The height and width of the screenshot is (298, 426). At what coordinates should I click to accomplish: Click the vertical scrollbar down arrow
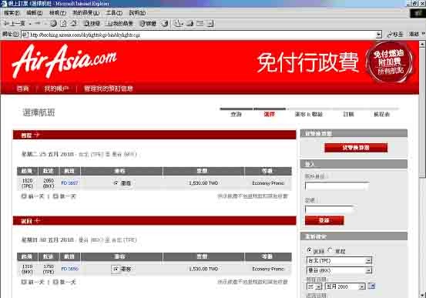click(422, 294)
